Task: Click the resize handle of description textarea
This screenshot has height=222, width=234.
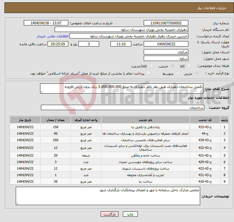Action: [42, 92]
